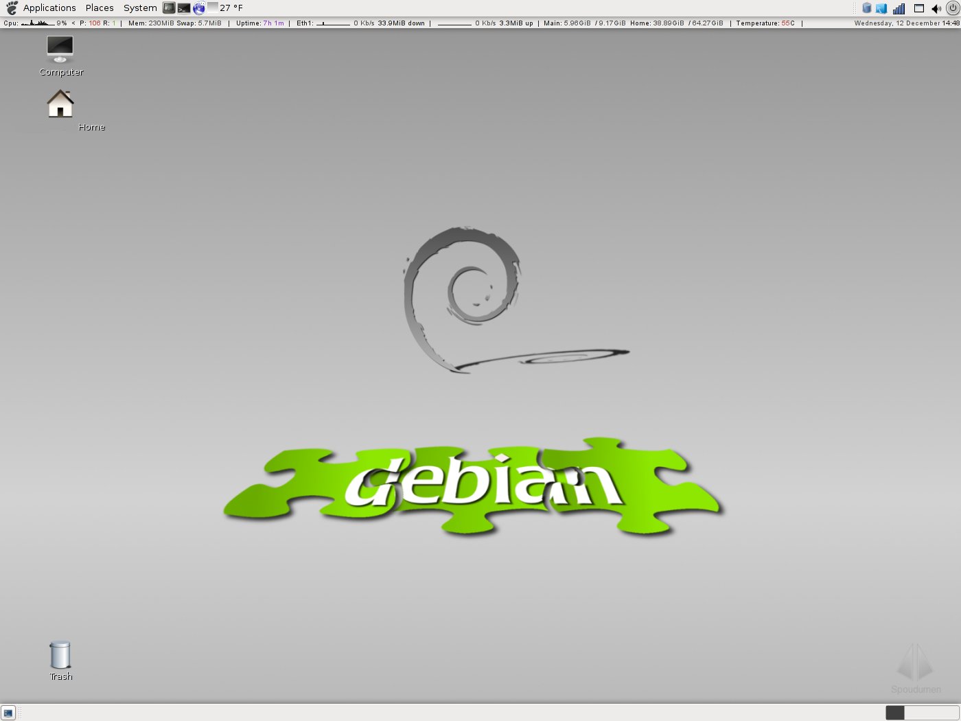The height and width of the screenshot is (721, 961).
Task: Launch the root terminal from the panel
Action: [x=169, y=8]
